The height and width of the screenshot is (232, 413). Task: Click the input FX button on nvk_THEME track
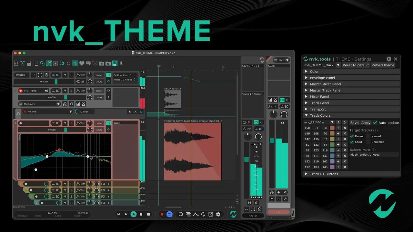tap(65, 104)
